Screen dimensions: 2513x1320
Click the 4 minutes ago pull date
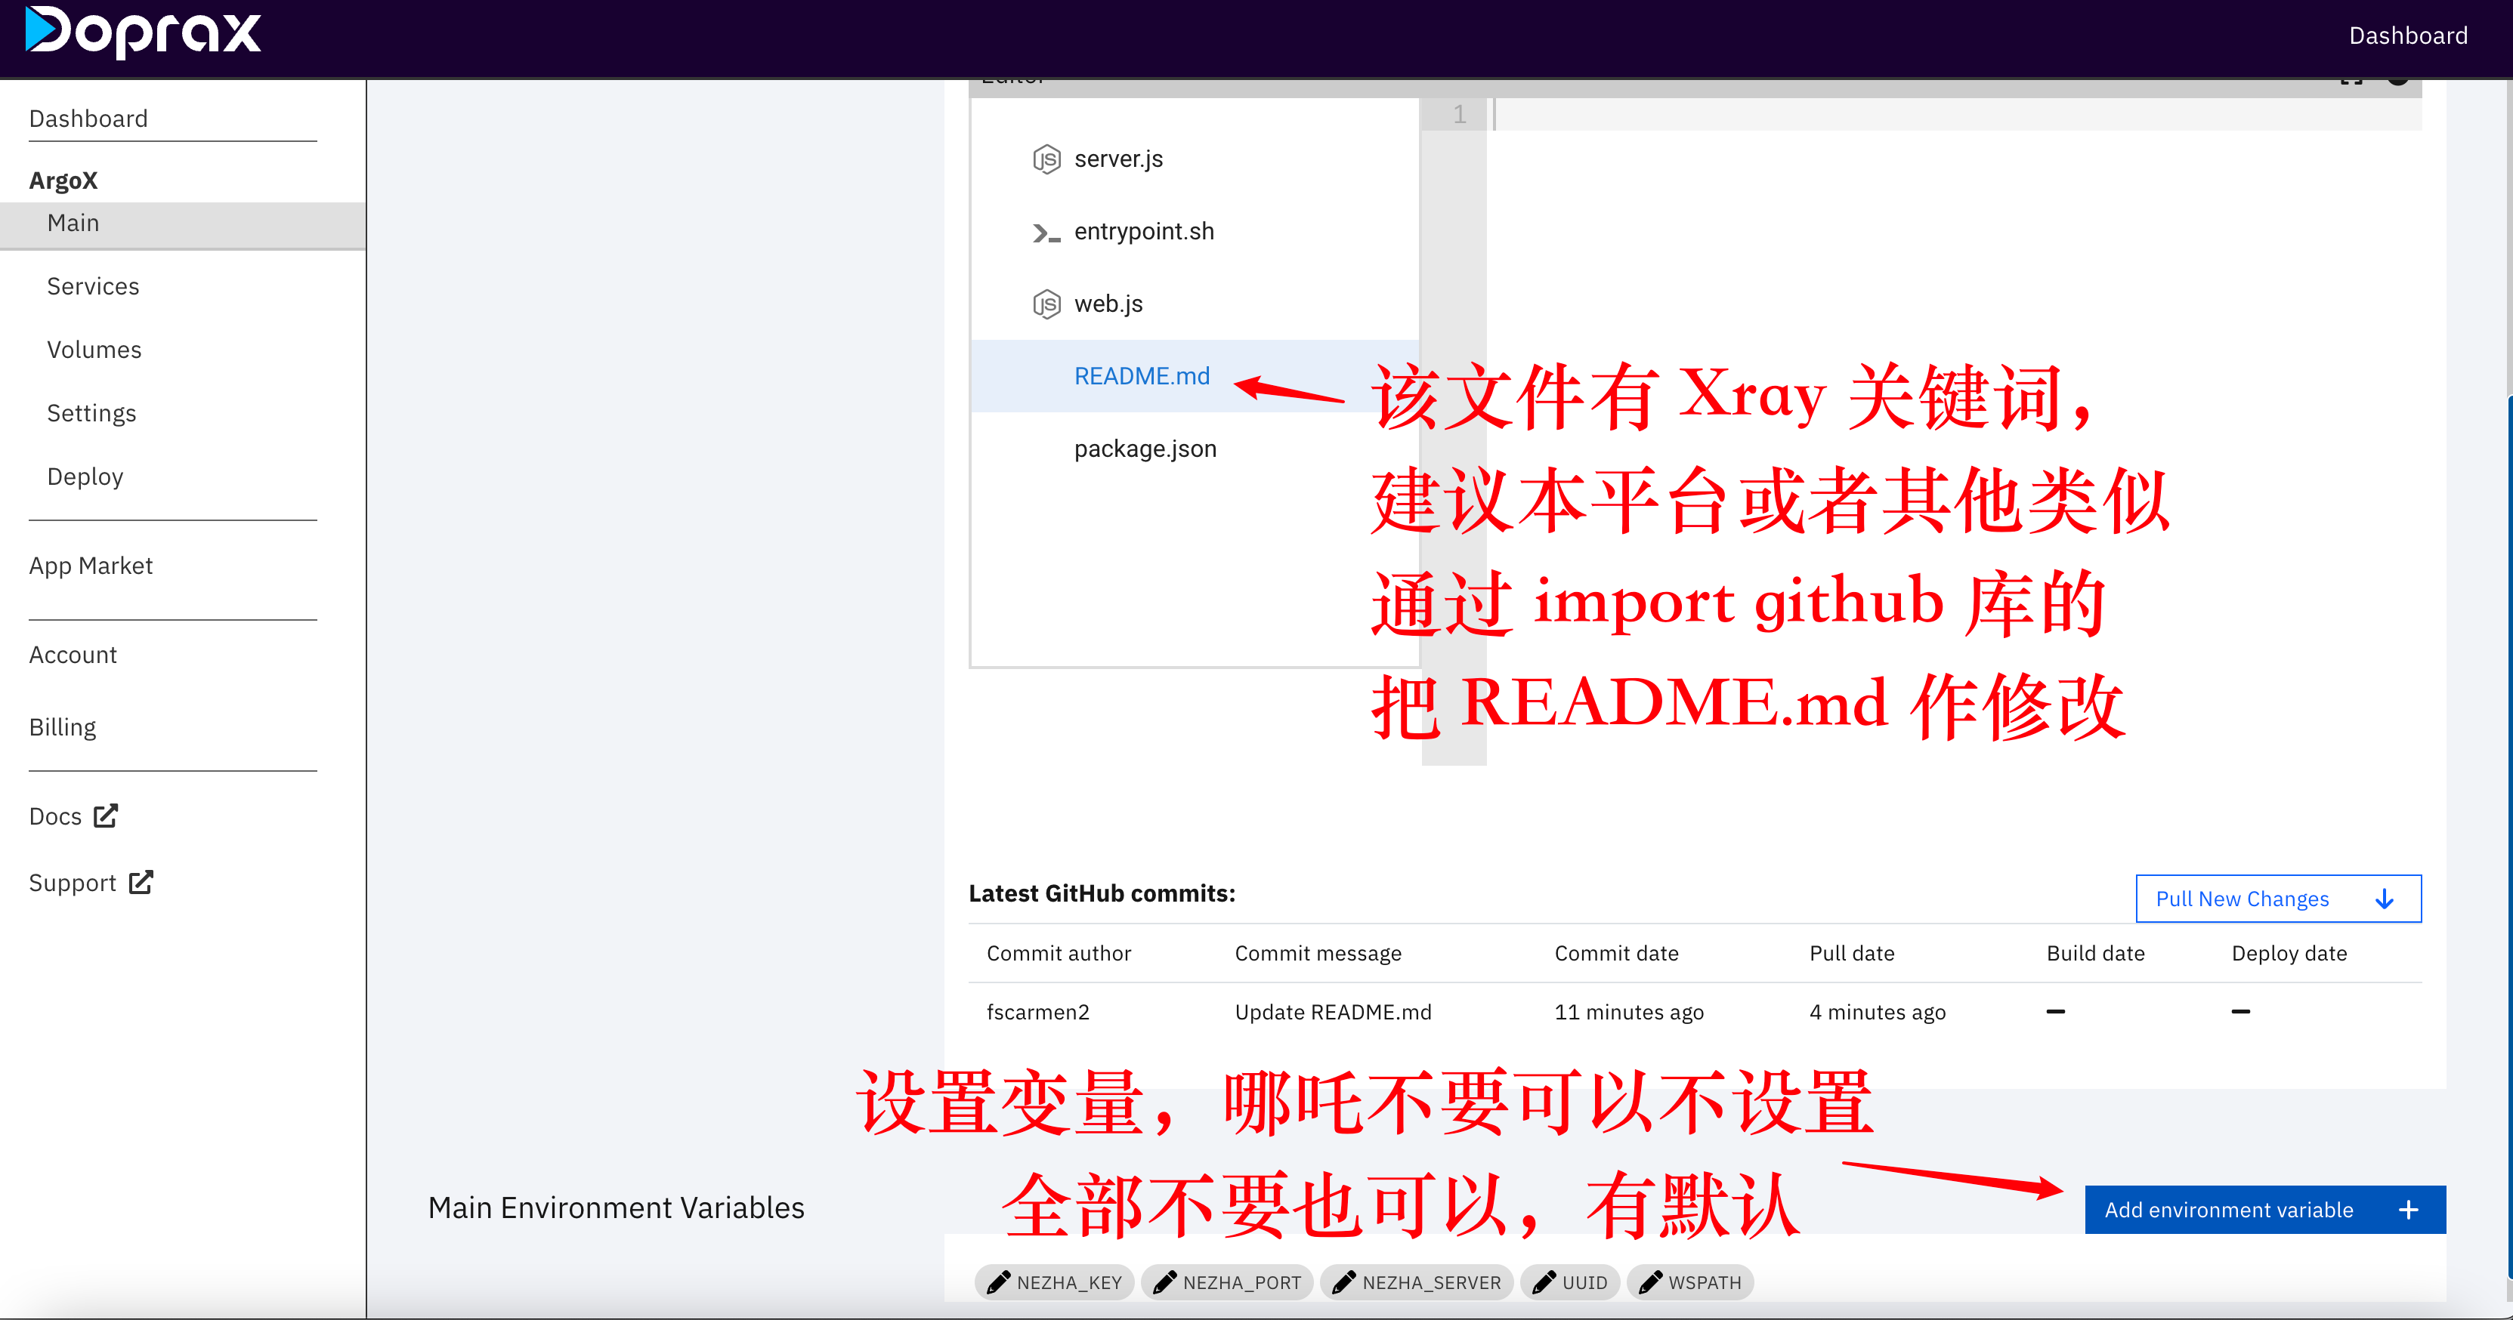(1877, 1012)
